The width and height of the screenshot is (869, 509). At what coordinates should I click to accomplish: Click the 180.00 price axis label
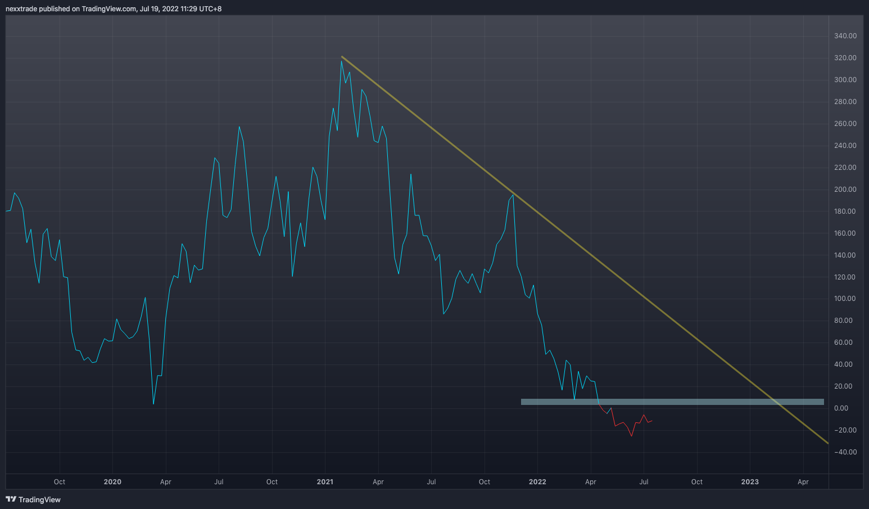(845, 211)
